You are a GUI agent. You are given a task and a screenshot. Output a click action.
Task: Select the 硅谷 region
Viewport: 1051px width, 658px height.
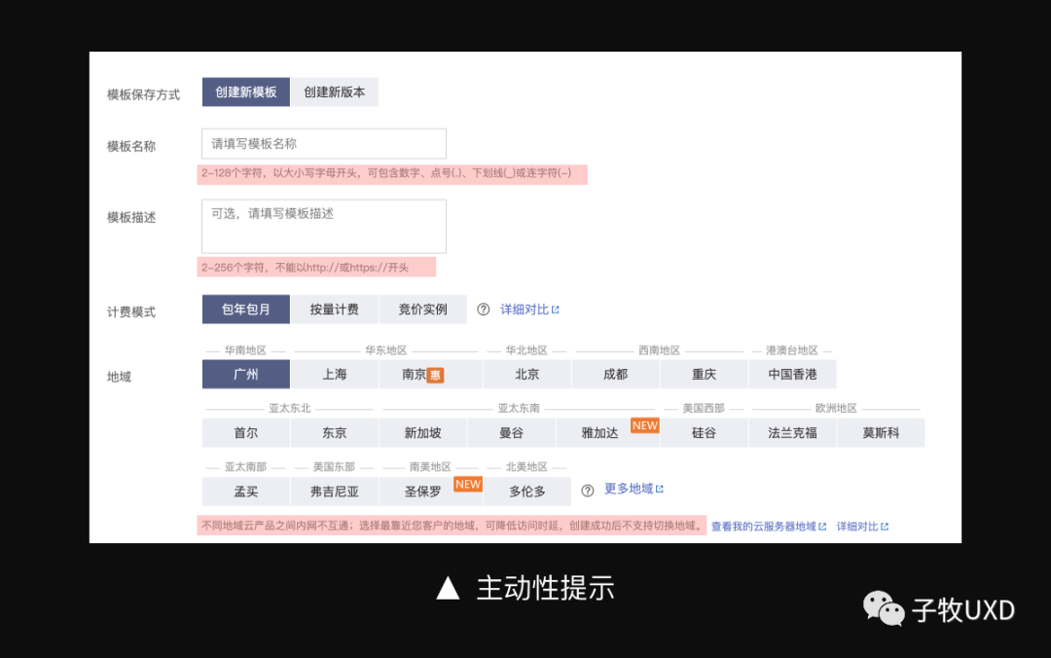(704, 432)
